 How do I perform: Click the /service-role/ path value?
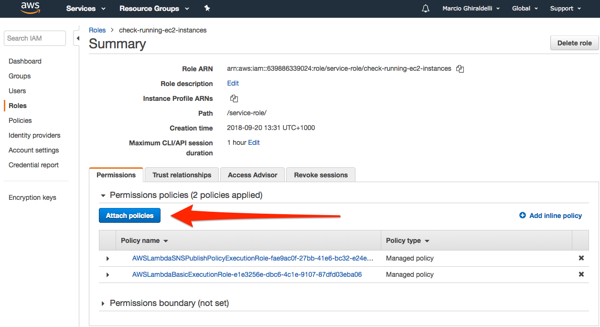pyautogui.click(x=246, y=113)
